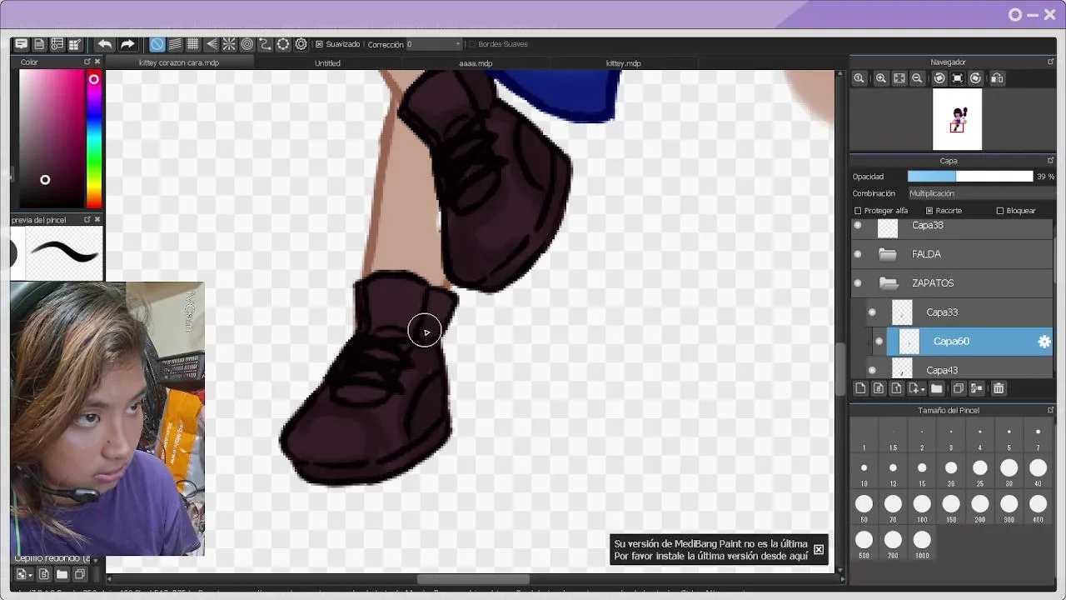Switch to kittey corazon cara.mdp tab

[179, 63]
